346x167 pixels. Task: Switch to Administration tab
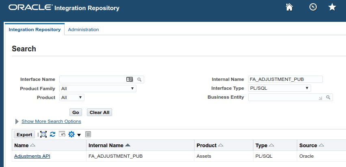tap(83, 30)
